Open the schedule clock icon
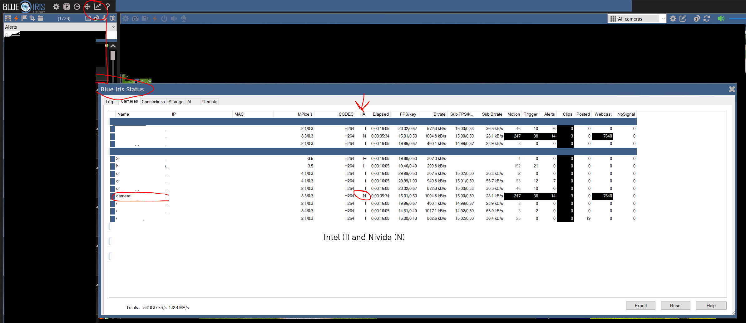Image resolution: width=746 pixels, height=323 pixels. (x=77, y=7)
